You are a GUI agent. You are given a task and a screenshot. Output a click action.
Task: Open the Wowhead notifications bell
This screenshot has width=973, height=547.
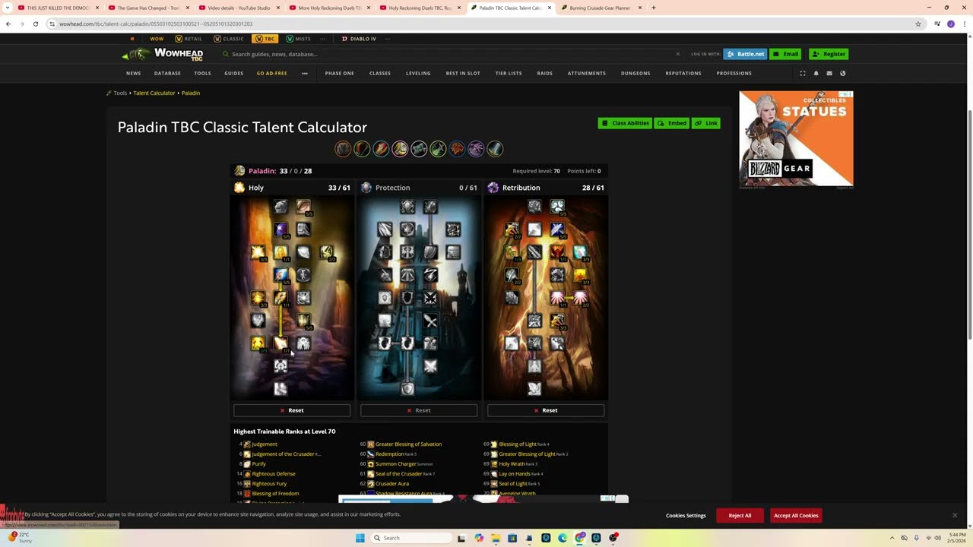coord(816,74)
